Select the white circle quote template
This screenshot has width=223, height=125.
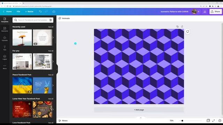click(x=43, y=37)
